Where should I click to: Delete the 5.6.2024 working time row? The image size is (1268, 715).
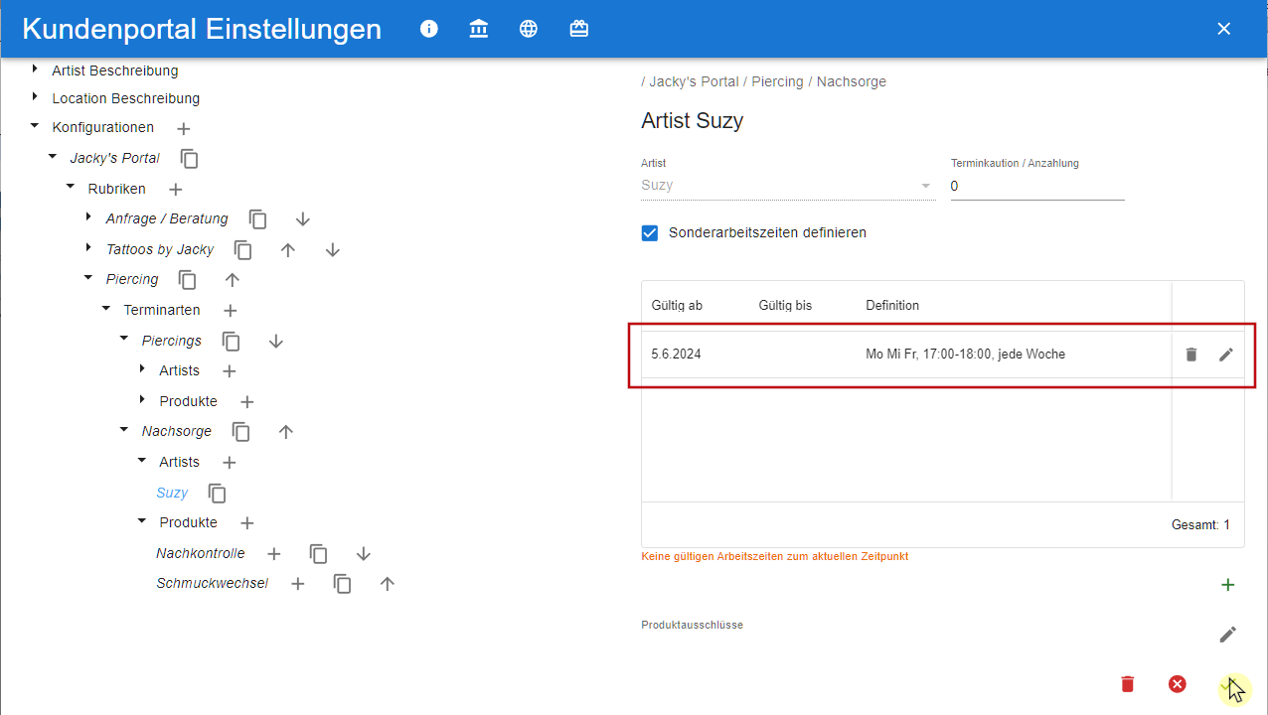(x=1191, y=355)
